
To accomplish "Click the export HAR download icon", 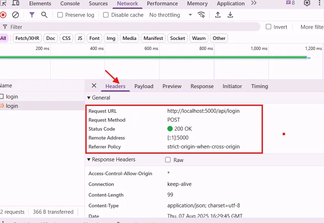I will (x=231, y=15).
